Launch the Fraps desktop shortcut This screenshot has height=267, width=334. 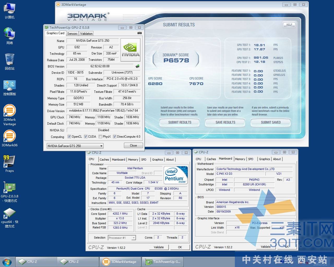tap(9, 164)
